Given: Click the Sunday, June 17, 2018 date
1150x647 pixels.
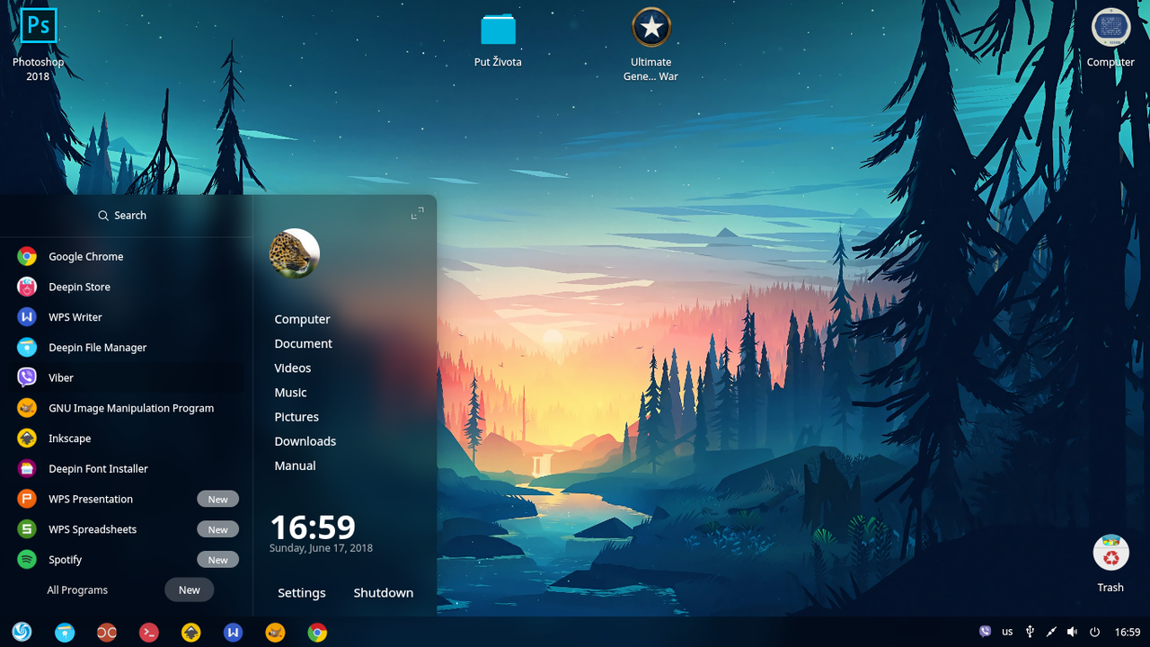Looking at the screenshot, I should click(321, 548).
